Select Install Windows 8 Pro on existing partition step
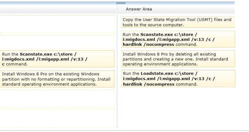Screen dimensions: 249x132 [57, 79]
